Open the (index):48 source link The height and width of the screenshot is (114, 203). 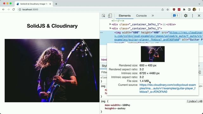(194, 101)
